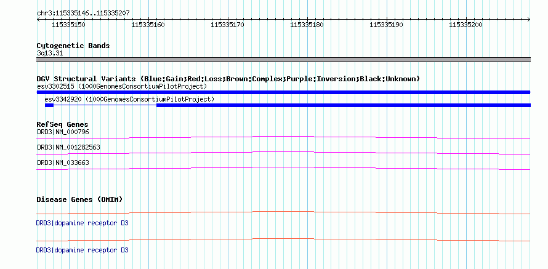
Task: Select the Cytogenetic Bands track title
Action: [x=73, y=46]
